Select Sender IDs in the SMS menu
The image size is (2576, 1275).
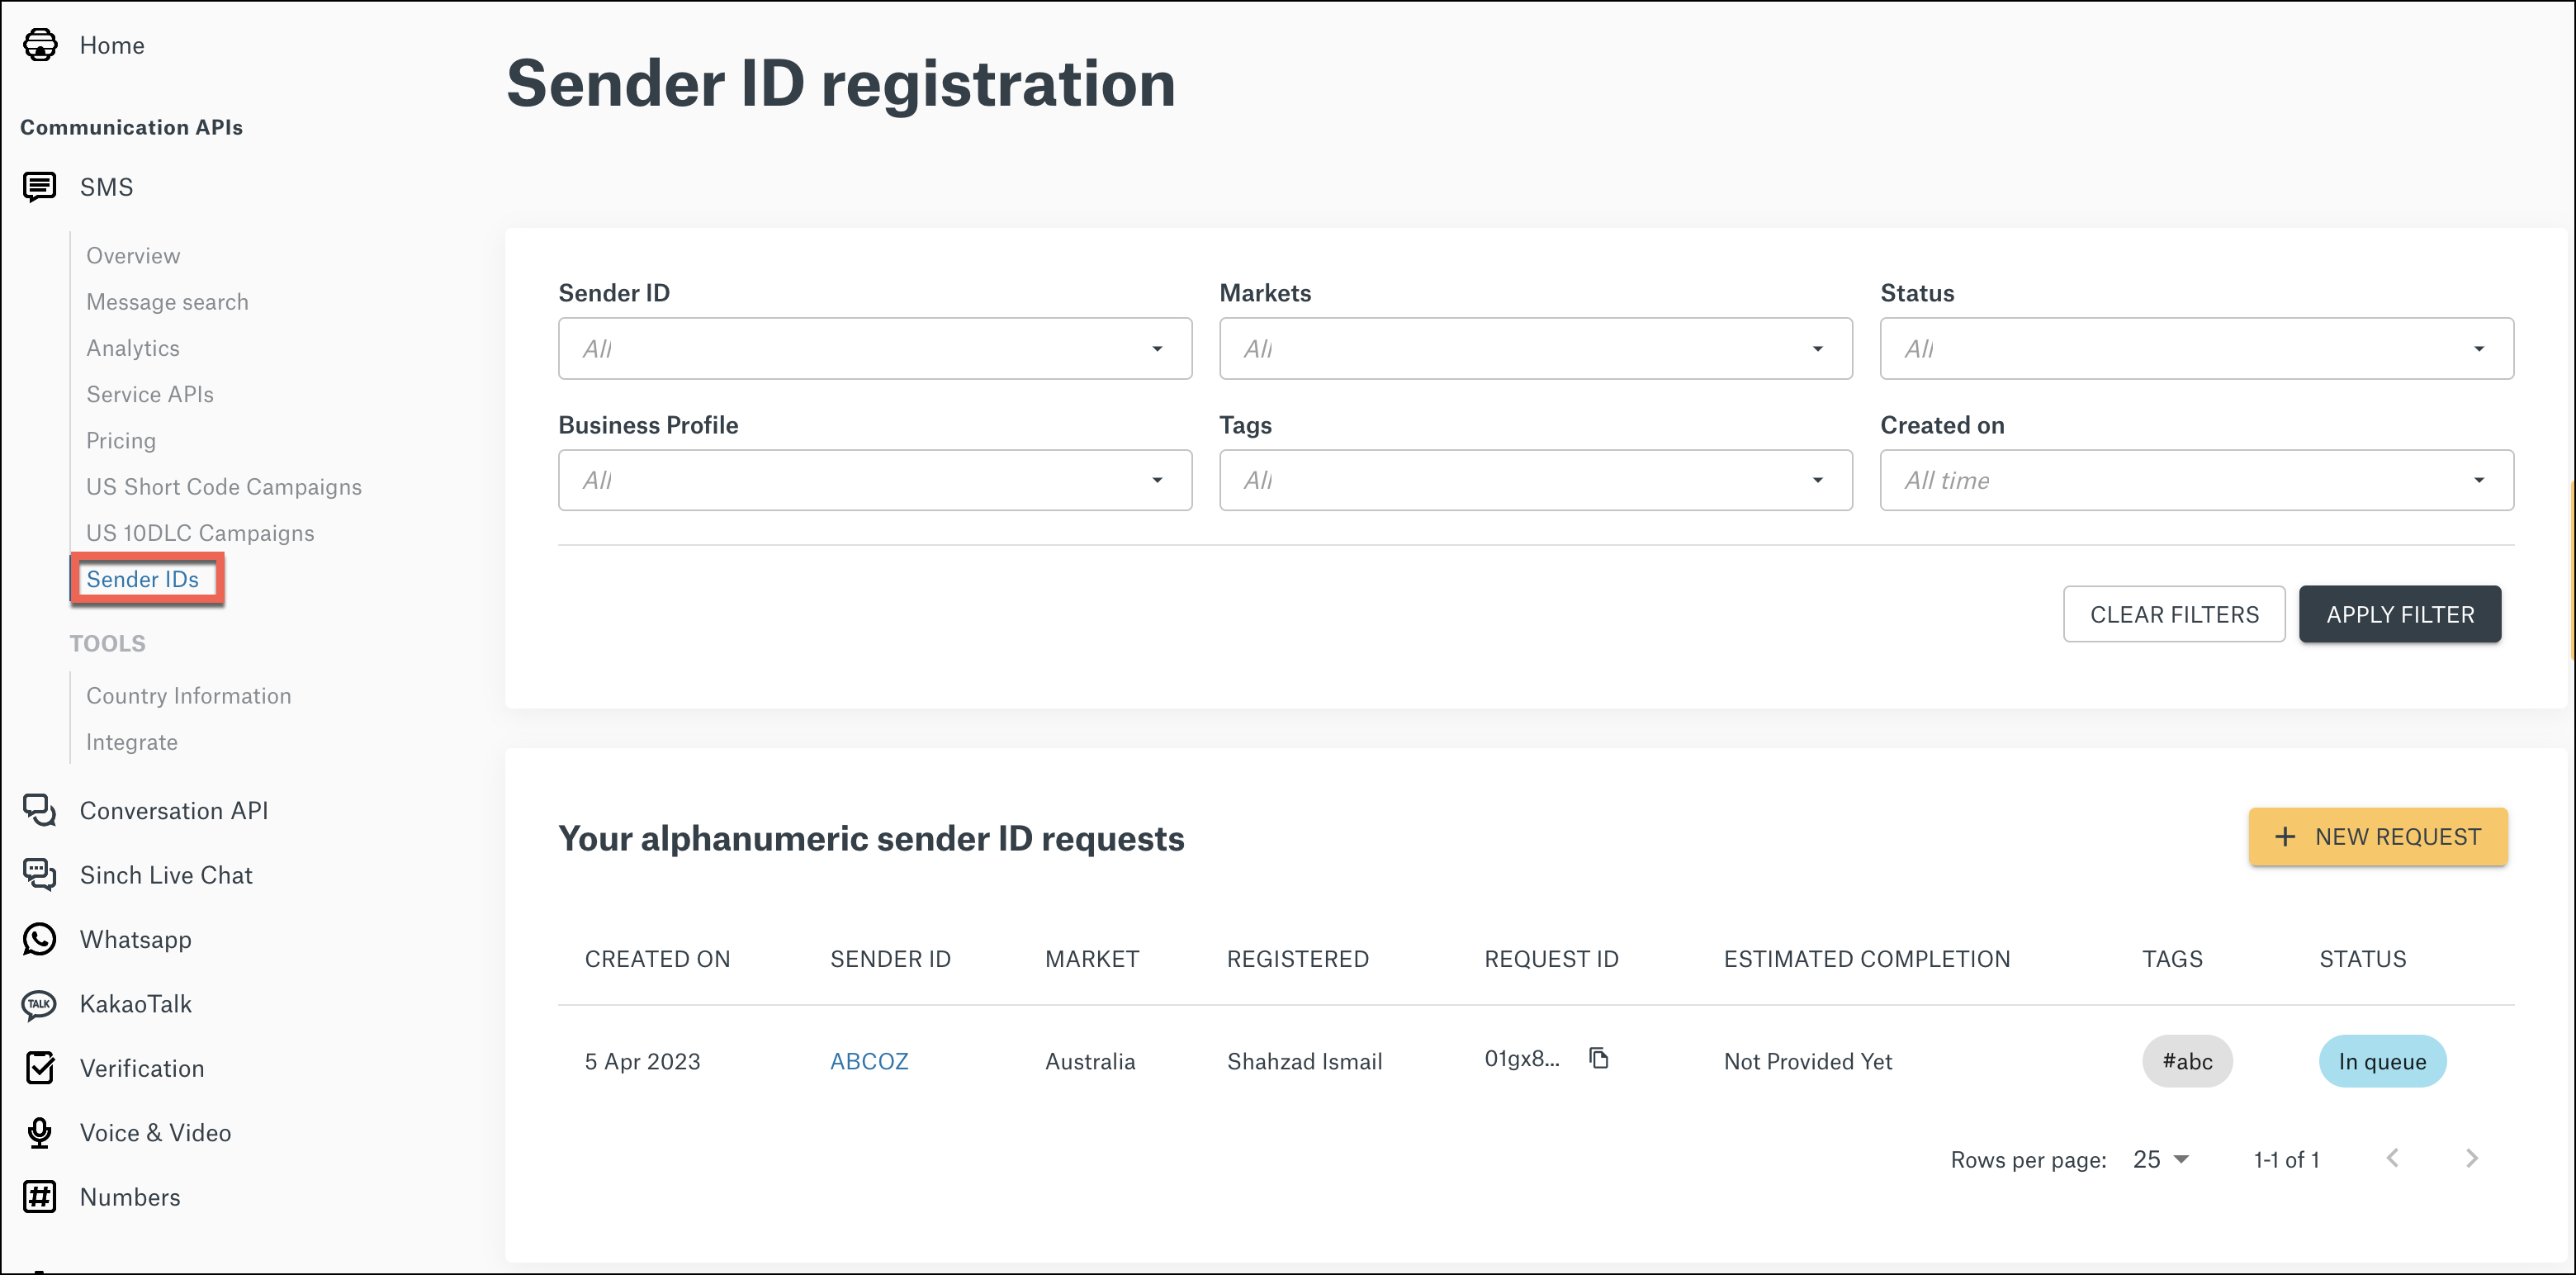click(x=145, y=579)
